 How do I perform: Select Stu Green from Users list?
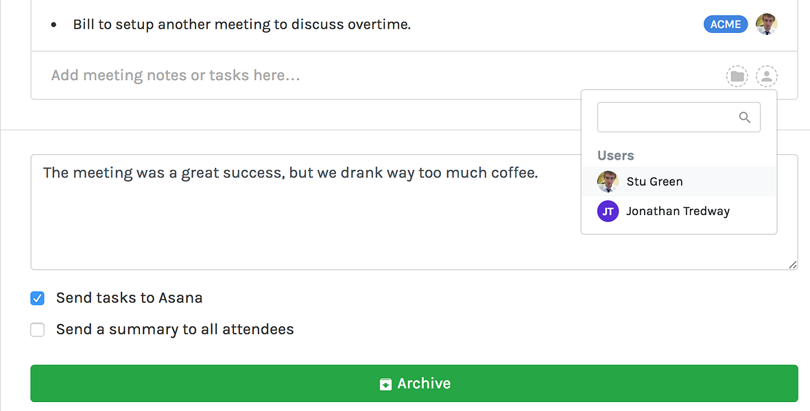pyautogui.click(x=654, y=182)
